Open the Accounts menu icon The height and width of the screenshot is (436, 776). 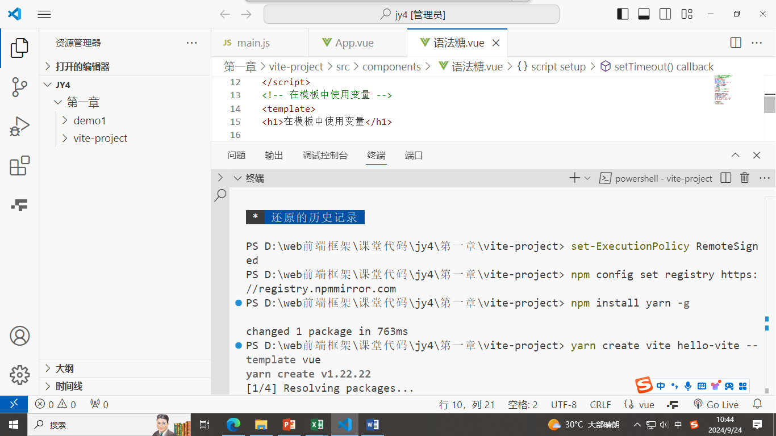19,336
